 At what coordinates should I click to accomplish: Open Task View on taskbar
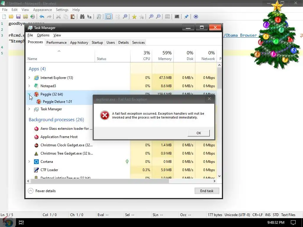coord(21,222)
